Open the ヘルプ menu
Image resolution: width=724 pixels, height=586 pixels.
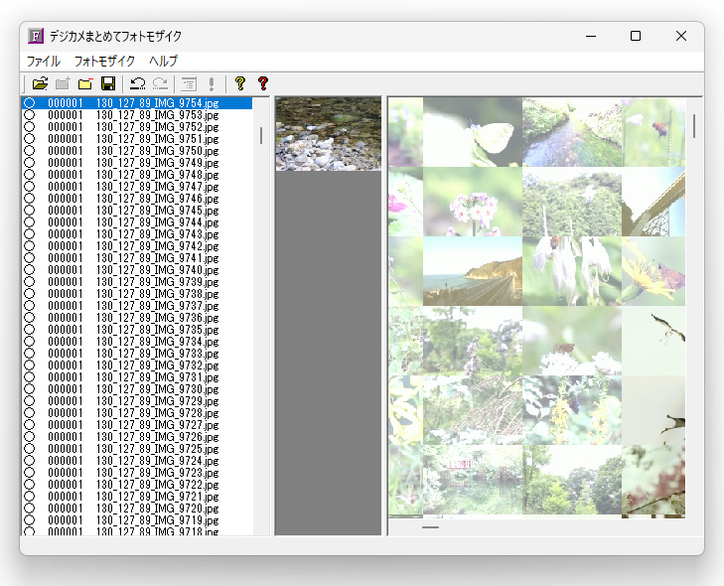(164, 61)
